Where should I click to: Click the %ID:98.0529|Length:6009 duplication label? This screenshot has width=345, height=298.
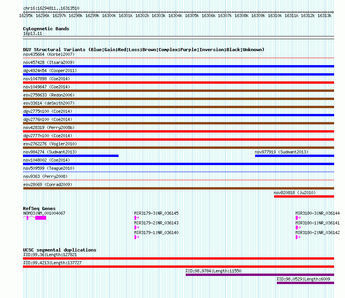tap(304, 279)
